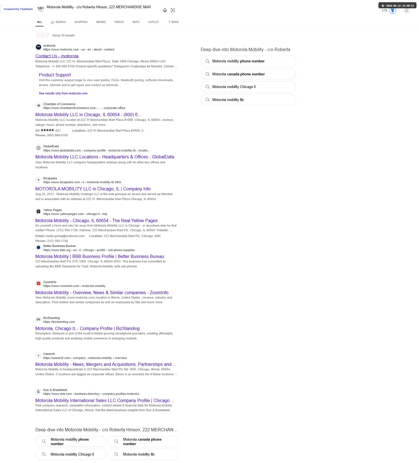Viewport: 419px width, 463px height.
Task: Click bottom suggestion 'Motorola mobility Chicago il'
Action: (71, 454)
